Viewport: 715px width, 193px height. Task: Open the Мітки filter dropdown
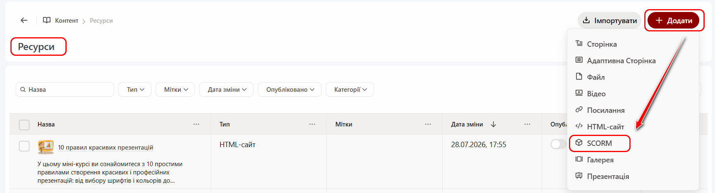coord(175,90)
